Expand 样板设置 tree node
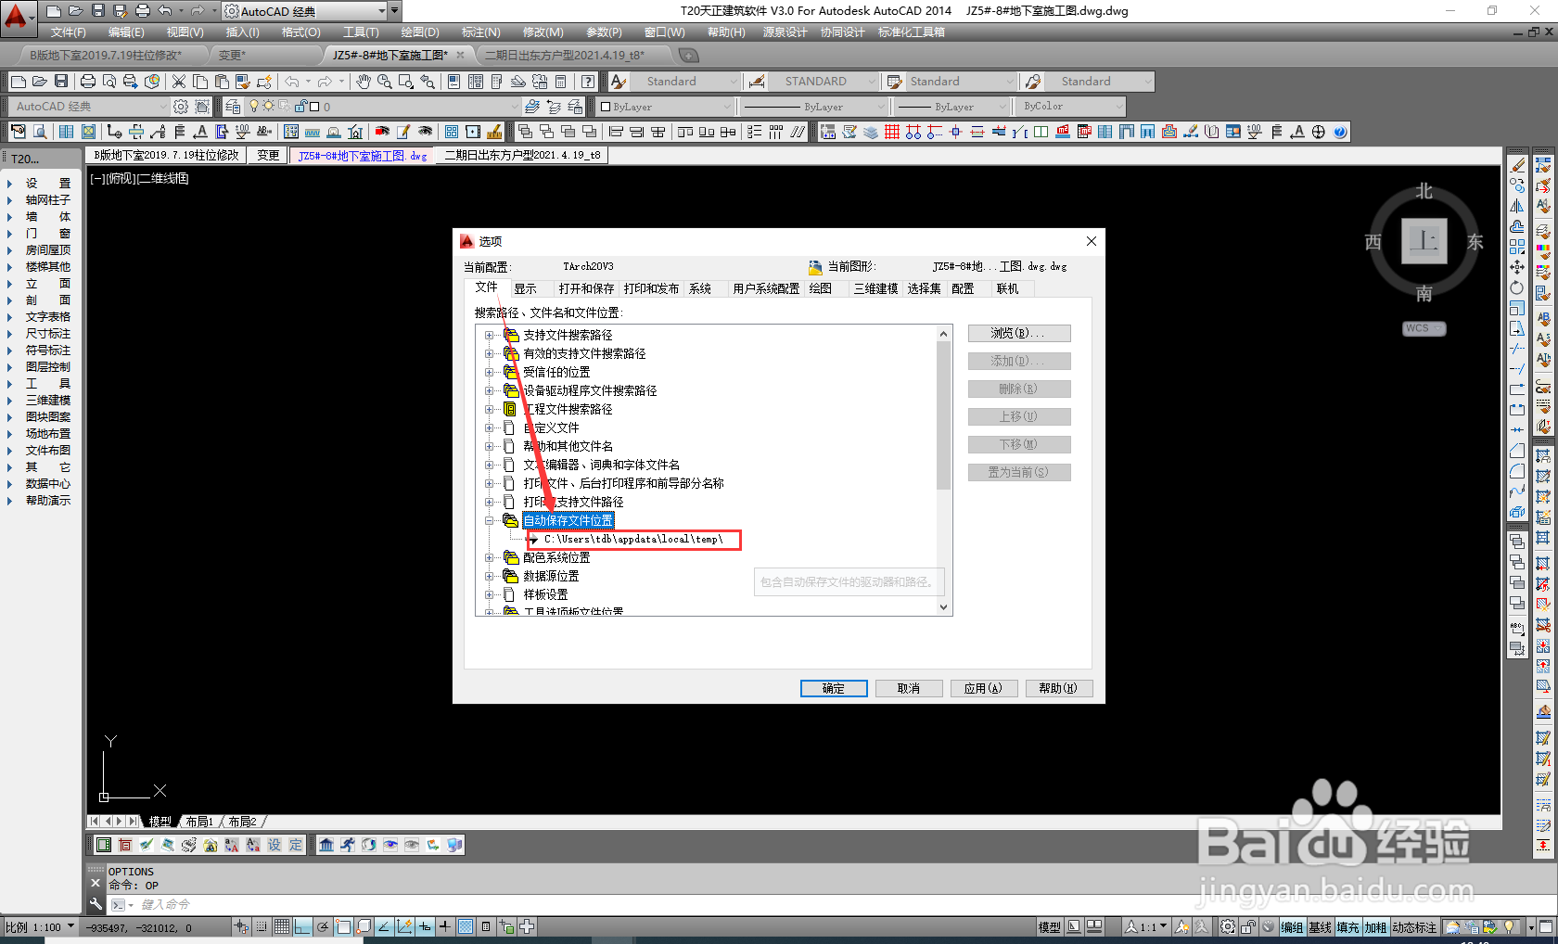Screen dimensions: 1558x944 (490, 594)
